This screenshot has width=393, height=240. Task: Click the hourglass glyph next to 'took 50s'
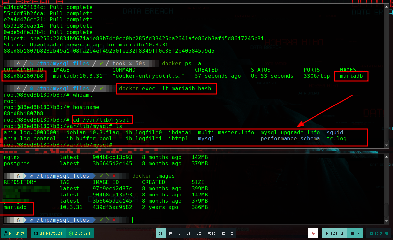pos(130,63)
